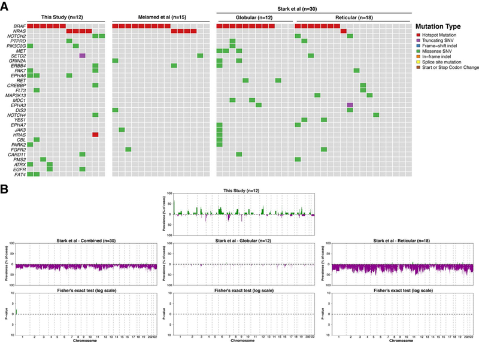The height and width of the screenshot is (342, 479).
Task: Click the NRAS gene row label
Action: click(x=20, y=31)
